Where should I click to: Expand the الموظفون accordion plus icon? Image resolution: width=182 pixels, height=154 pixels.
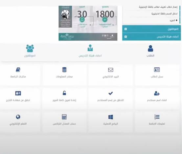125,29
